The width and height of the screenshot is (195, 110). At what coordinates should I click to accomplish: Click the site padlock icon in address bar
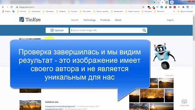point(17,7)
